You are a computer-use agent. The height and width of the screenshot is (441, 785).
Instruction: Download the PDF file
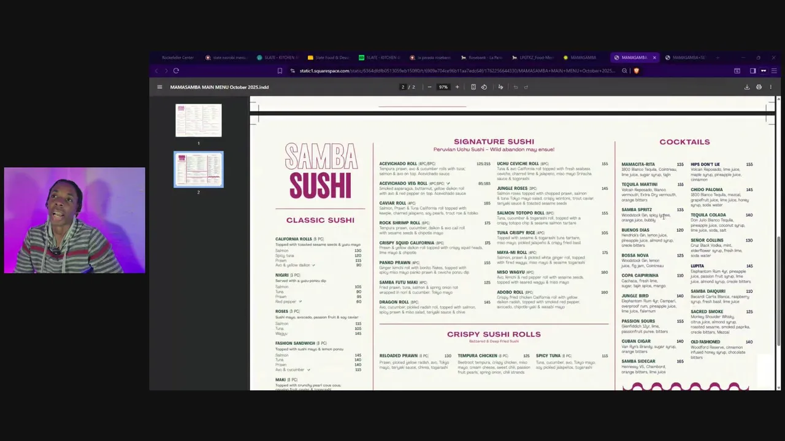pyautogui.click(x=747, y=87)
